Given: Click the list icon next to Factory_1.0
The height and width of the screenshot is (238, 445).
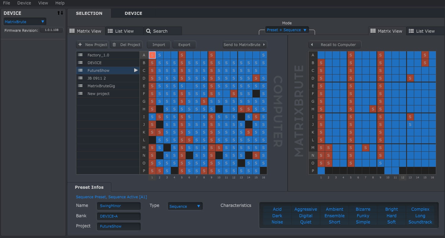Looking at the screenshot, I should tap(80, 55).
